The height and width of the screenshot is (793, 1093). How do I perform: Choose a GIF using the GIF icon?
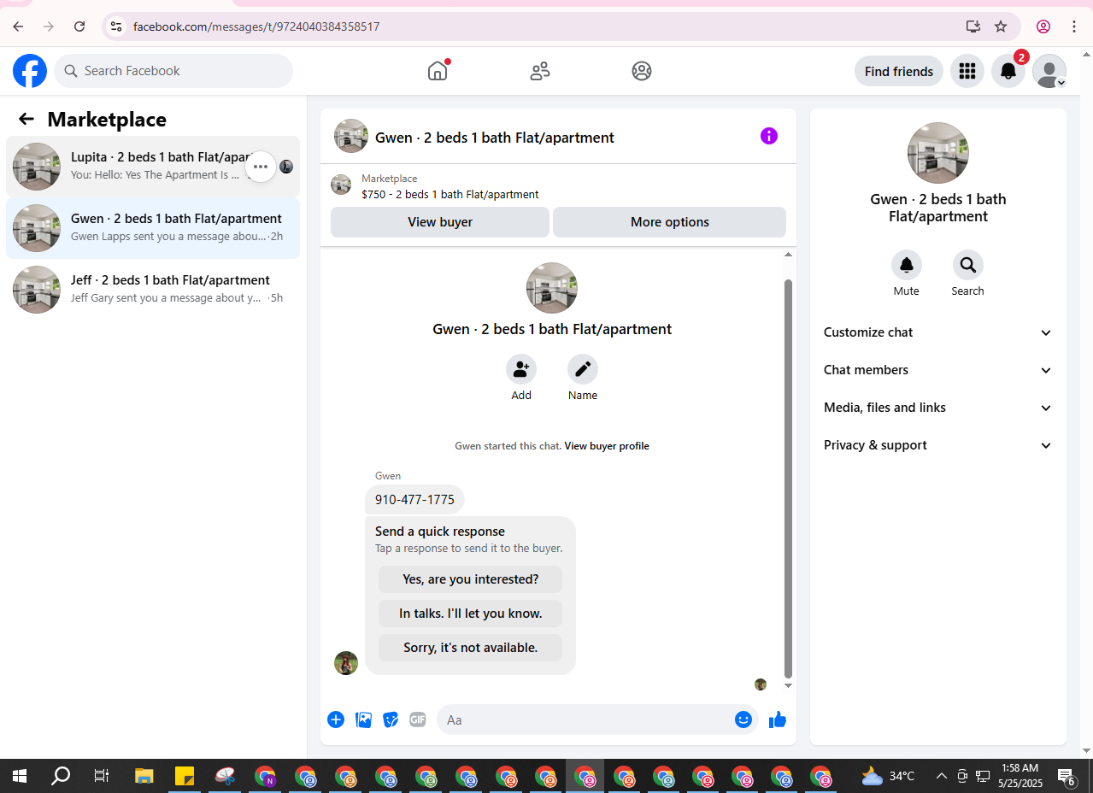coord(418,720)
